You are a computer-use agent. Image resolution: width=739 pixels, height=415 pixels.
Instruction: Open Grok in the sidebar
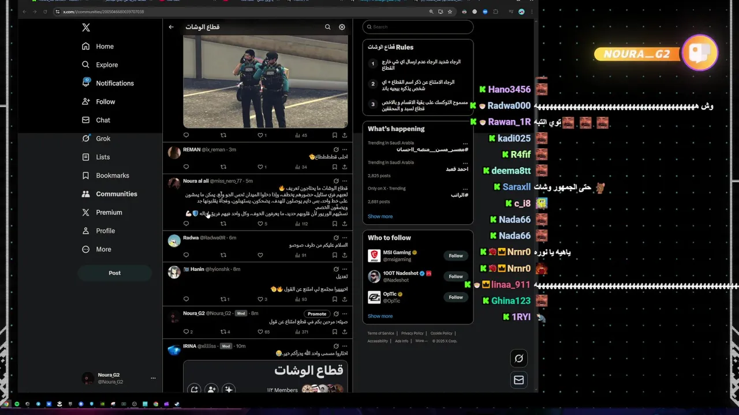96,138
